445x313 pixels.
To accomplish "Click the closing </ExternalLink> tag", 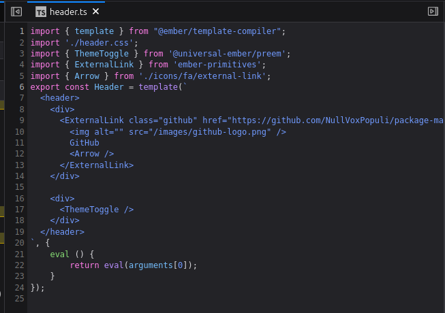I will 97,165.
